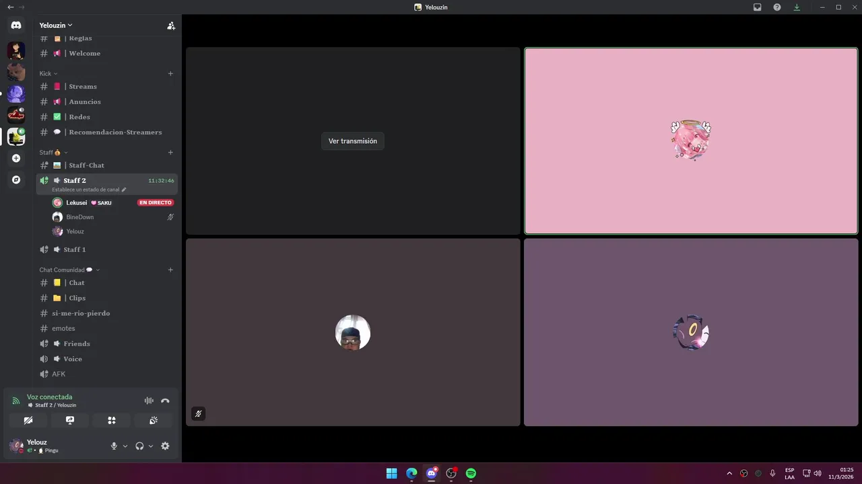Collapse the Chat Comunidad category
Viewport: 862px width, 484px height.
69,270
